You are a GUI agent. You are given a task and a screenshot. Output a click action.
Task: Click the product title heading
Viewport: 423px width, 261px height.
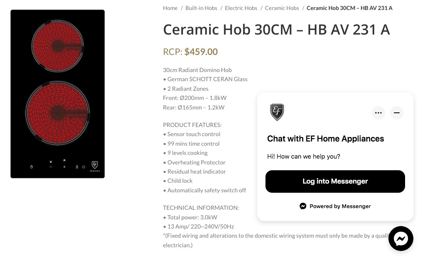coord(276,29)
